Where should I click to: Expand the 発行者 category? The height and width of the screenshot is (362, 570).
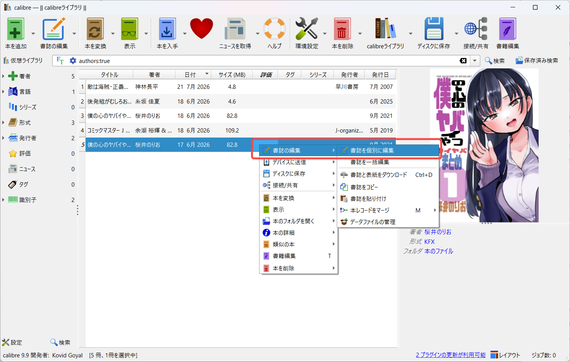tap(3, 138)
